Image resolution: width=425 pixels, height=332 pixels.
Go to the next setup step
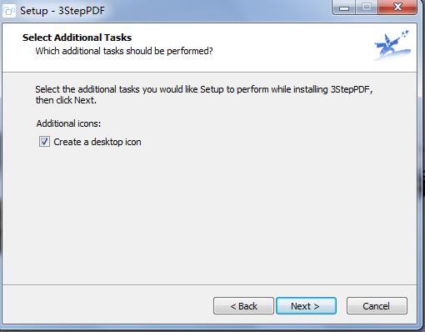(x=306, y=306)
